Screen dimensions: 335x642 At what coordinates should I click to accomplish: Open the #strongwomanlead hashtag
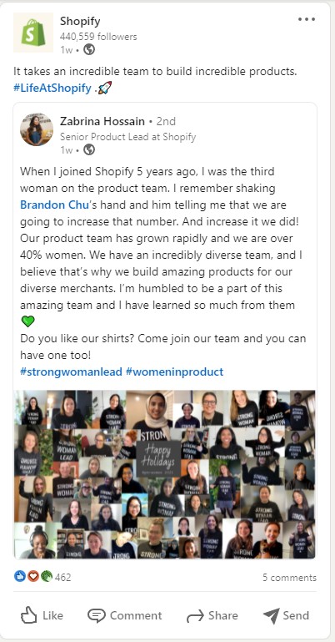coord(71,372)
